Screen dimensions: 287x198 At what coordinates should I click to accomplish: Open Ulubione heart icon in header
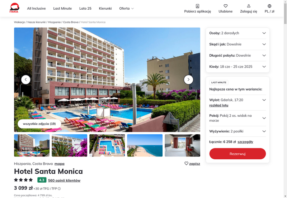pos(226,6)
